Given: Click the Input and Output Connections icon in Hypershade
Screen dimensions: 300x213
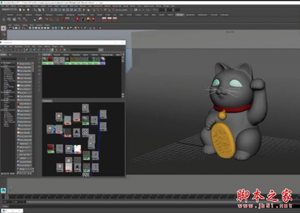Looking at the screenshot, I should [43, 50].
